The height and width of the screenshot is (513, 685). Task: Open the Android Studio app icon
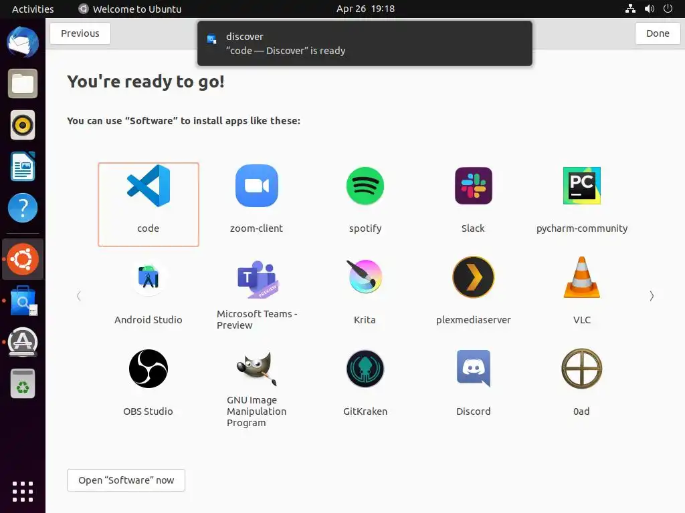(149, 277)
